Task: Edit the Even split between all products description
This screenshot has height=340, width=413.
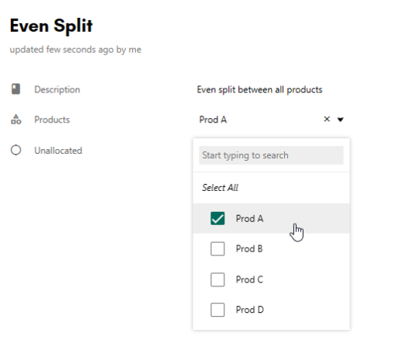Action: point(259,89)
